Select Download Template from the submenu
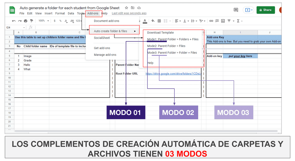Viewport: 295px width, 161px height. 160,33
